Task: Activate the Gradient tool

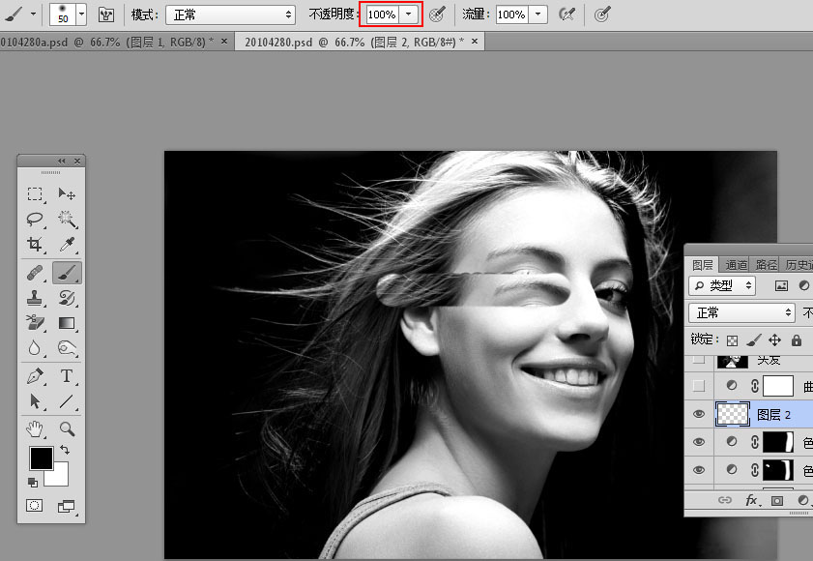Action: tap(67, 323)
